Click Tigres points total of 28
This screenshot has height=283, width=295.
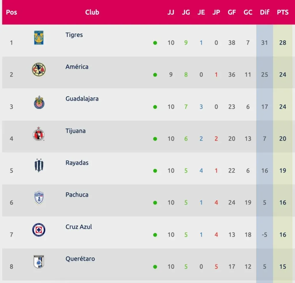(x=283, y=43)
